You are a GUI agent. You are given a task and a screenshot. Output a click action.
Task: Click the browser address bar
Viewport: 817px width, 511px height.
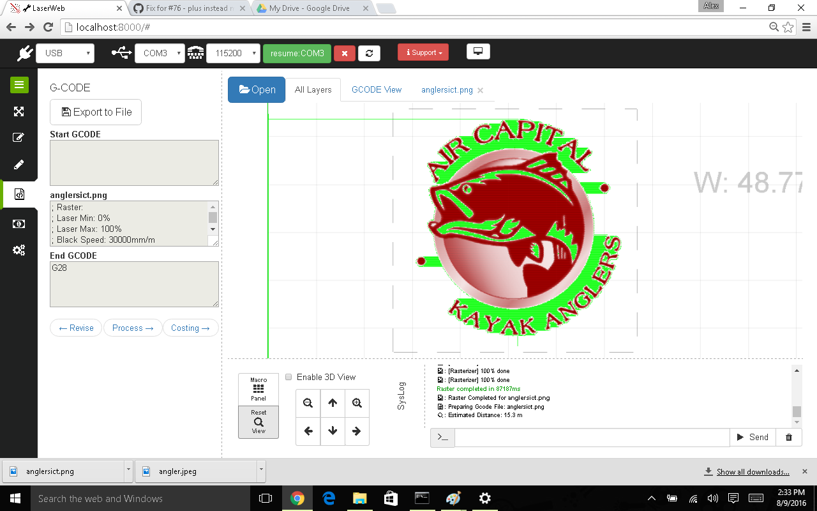click(415, 27)
